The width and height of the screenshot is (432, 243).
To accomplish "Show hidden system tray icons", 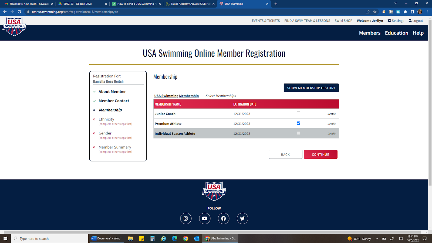I will pos(377,238).
